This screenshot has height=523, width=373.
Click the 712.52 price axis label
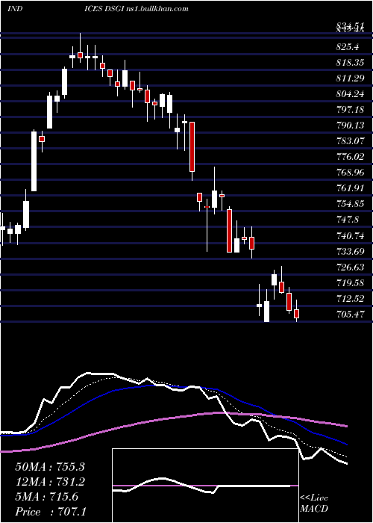tap(350, 299)
